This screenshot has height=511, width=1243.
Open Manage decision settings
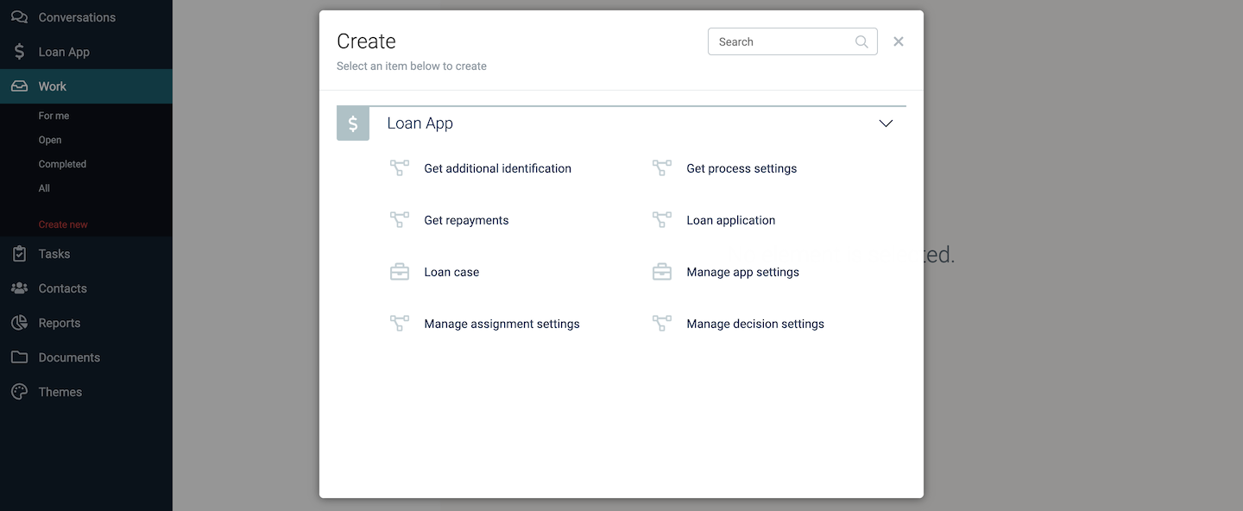[754, 324]
